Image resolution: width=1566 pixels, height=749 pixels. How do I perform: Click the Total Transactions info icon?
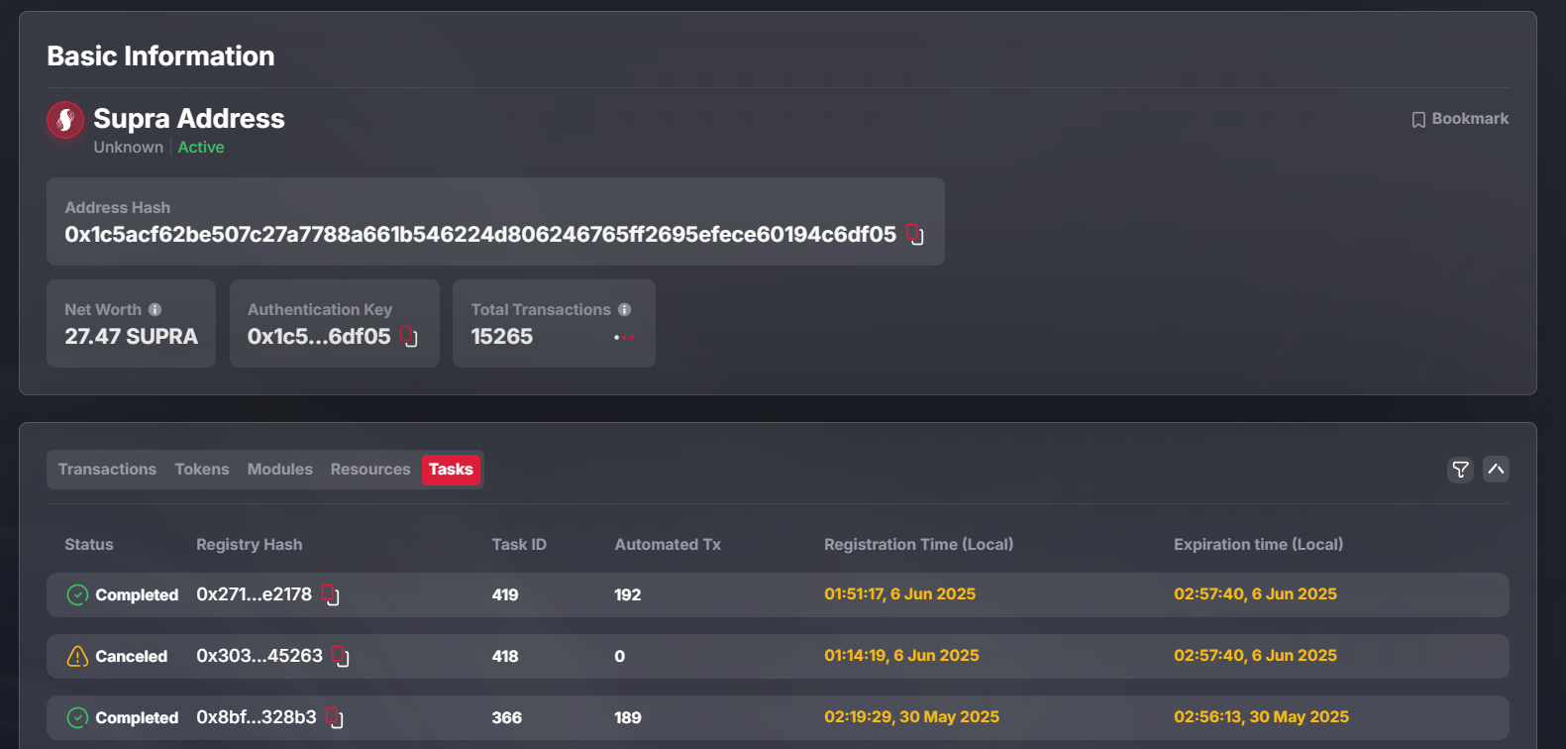point(624,310)
